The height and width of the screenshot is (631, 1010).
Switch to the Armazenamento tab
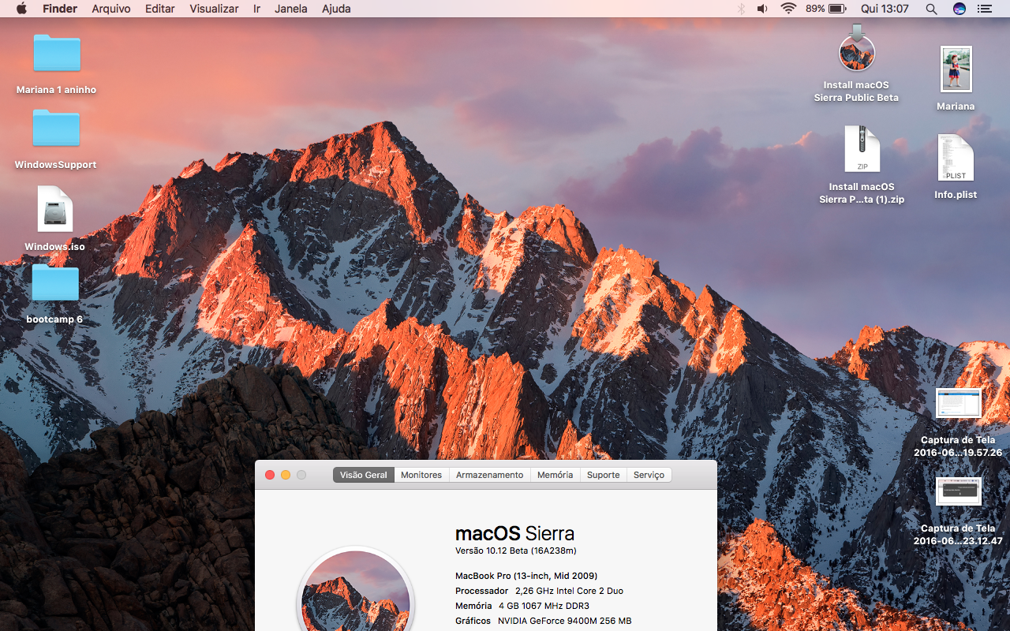[489, 475]
